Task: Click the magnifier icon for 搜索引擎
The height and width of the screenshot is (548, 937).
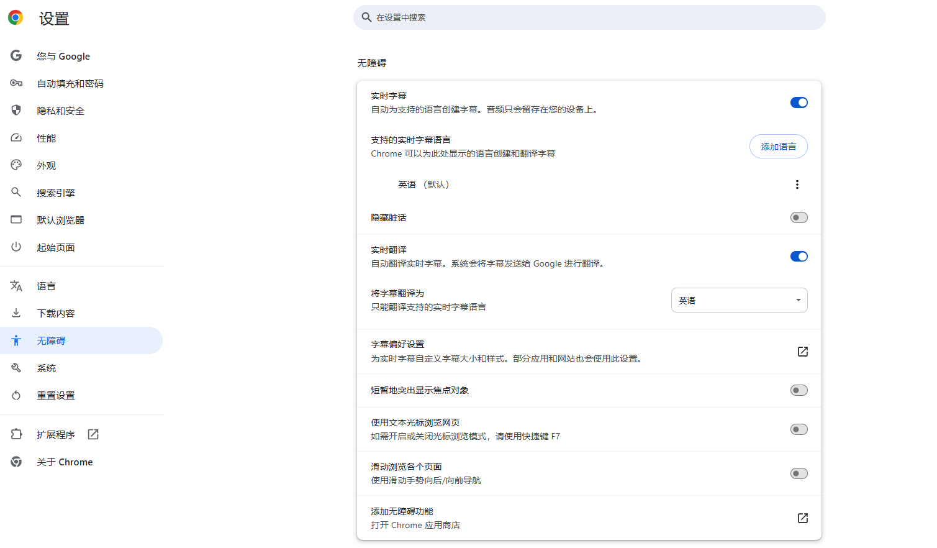Action: pyautogui.click(x=16, y=193)
